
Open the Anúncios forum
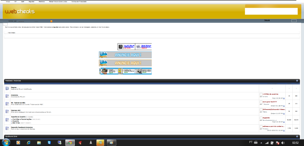pos(15,95)
